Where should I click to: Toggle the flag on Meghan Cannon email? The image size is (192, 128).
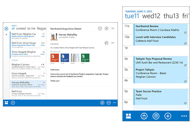pyautogui.click(x=44, y=65)
